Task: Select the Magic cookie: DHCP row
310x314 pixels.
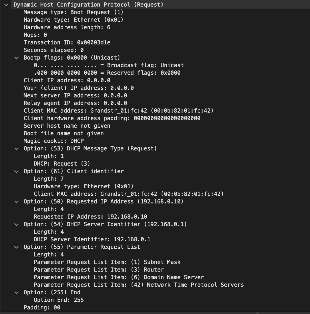Action: coord(54,141)
